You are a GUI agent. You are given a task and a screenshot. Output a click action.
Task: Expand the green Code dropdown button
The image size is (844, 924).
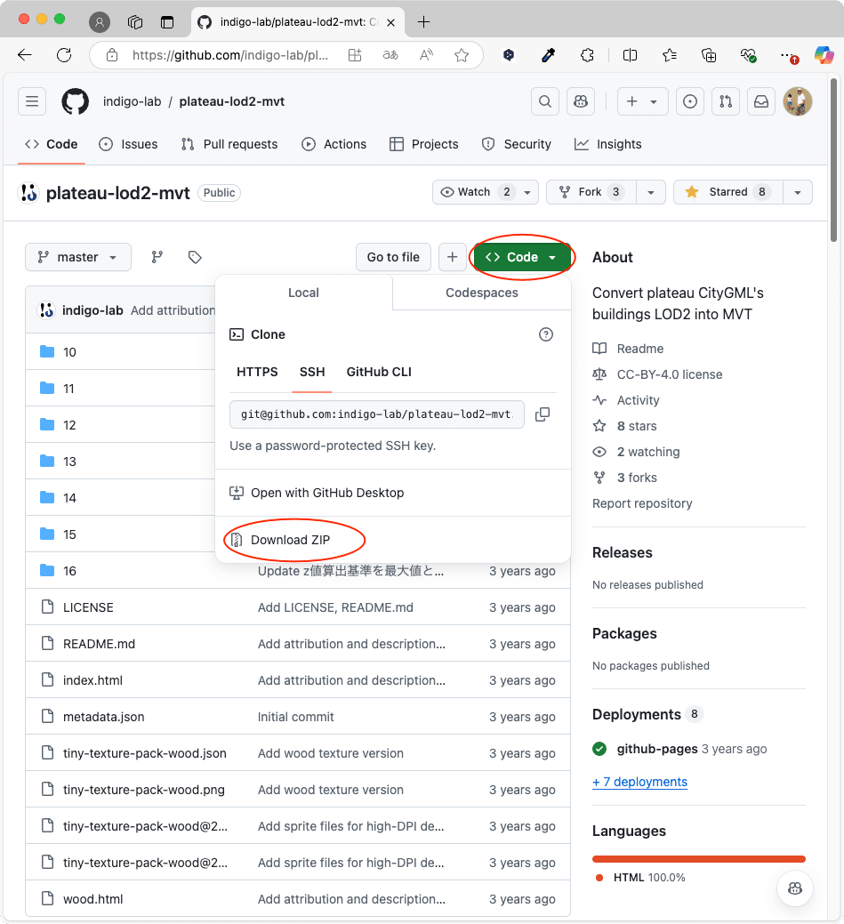point(521,257)
